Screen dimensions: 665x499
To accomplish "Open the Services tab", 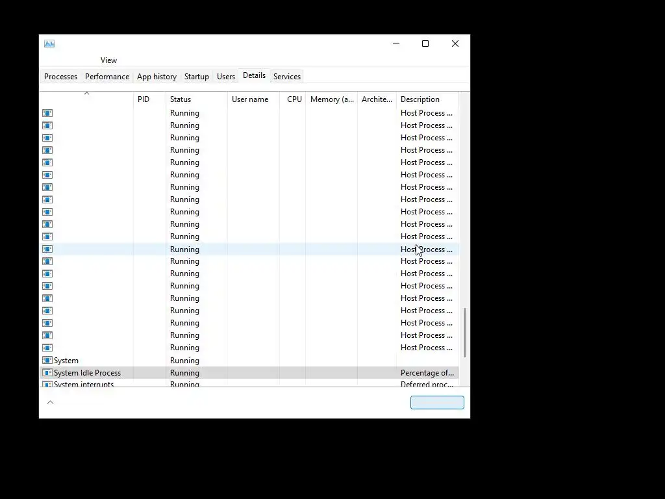I will coord(286,77).
